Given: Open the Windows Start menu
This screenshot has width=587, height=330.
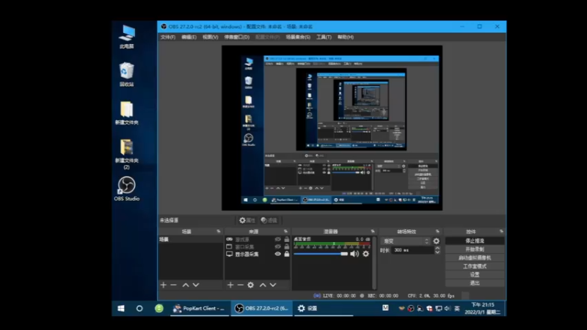Looking at the screenshot, I should coord(121,308).
